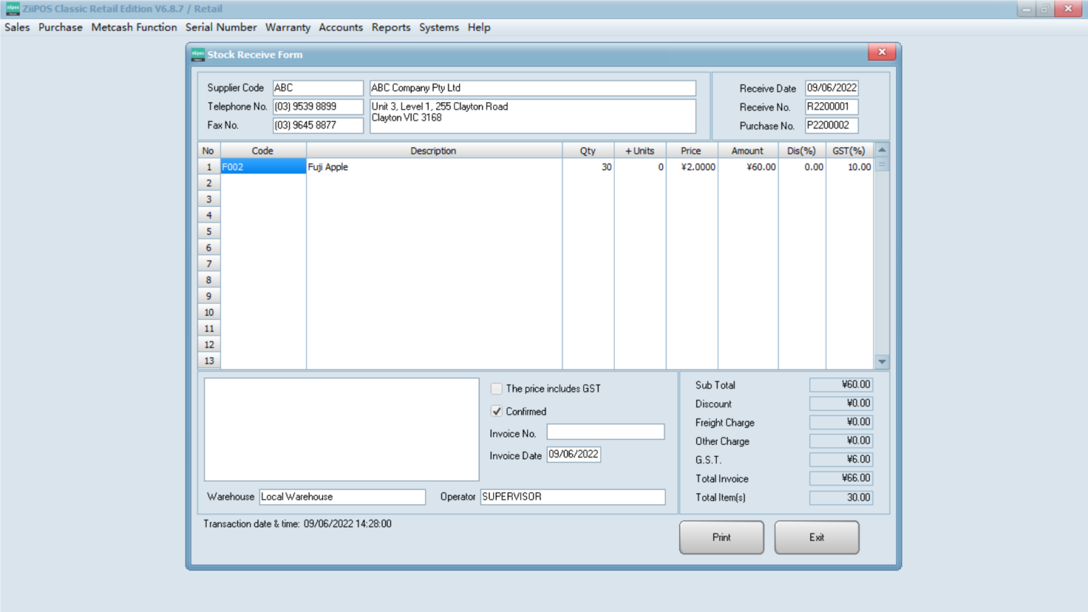The height and width of the screenshot is (612, 1088).
Task: Click inside the Invoice No. field
Action: [x=605, y=431]
